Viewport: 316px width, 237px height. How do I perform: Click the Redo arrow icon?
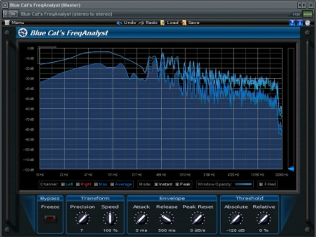141,23
